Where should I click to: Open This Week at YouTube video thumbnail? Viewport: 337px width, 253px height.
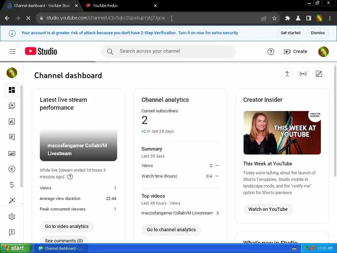(x=282, y=133)
